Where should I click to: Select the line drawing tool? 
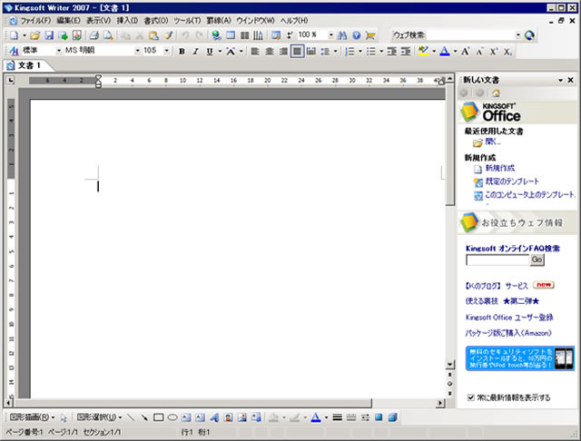pyautogui.click(x=131, y=417)
